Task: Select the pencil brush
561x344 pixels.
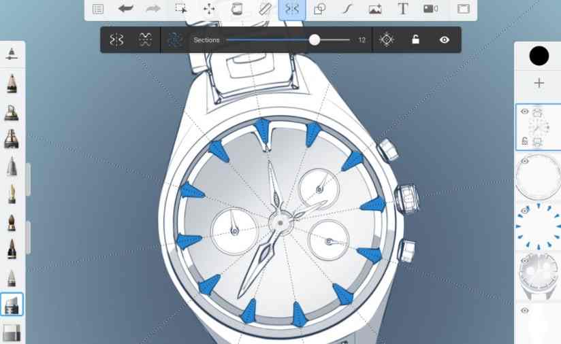Action: 12,84
